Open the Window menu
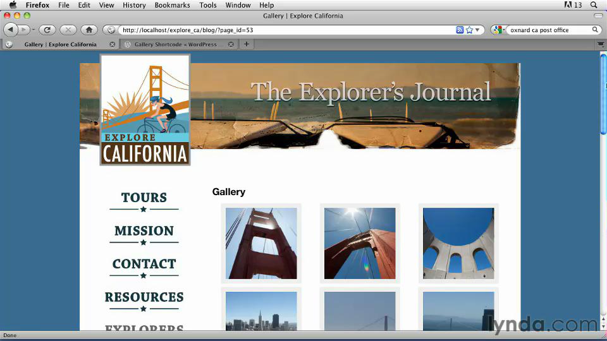607x341 pixels. pos(238,5)
